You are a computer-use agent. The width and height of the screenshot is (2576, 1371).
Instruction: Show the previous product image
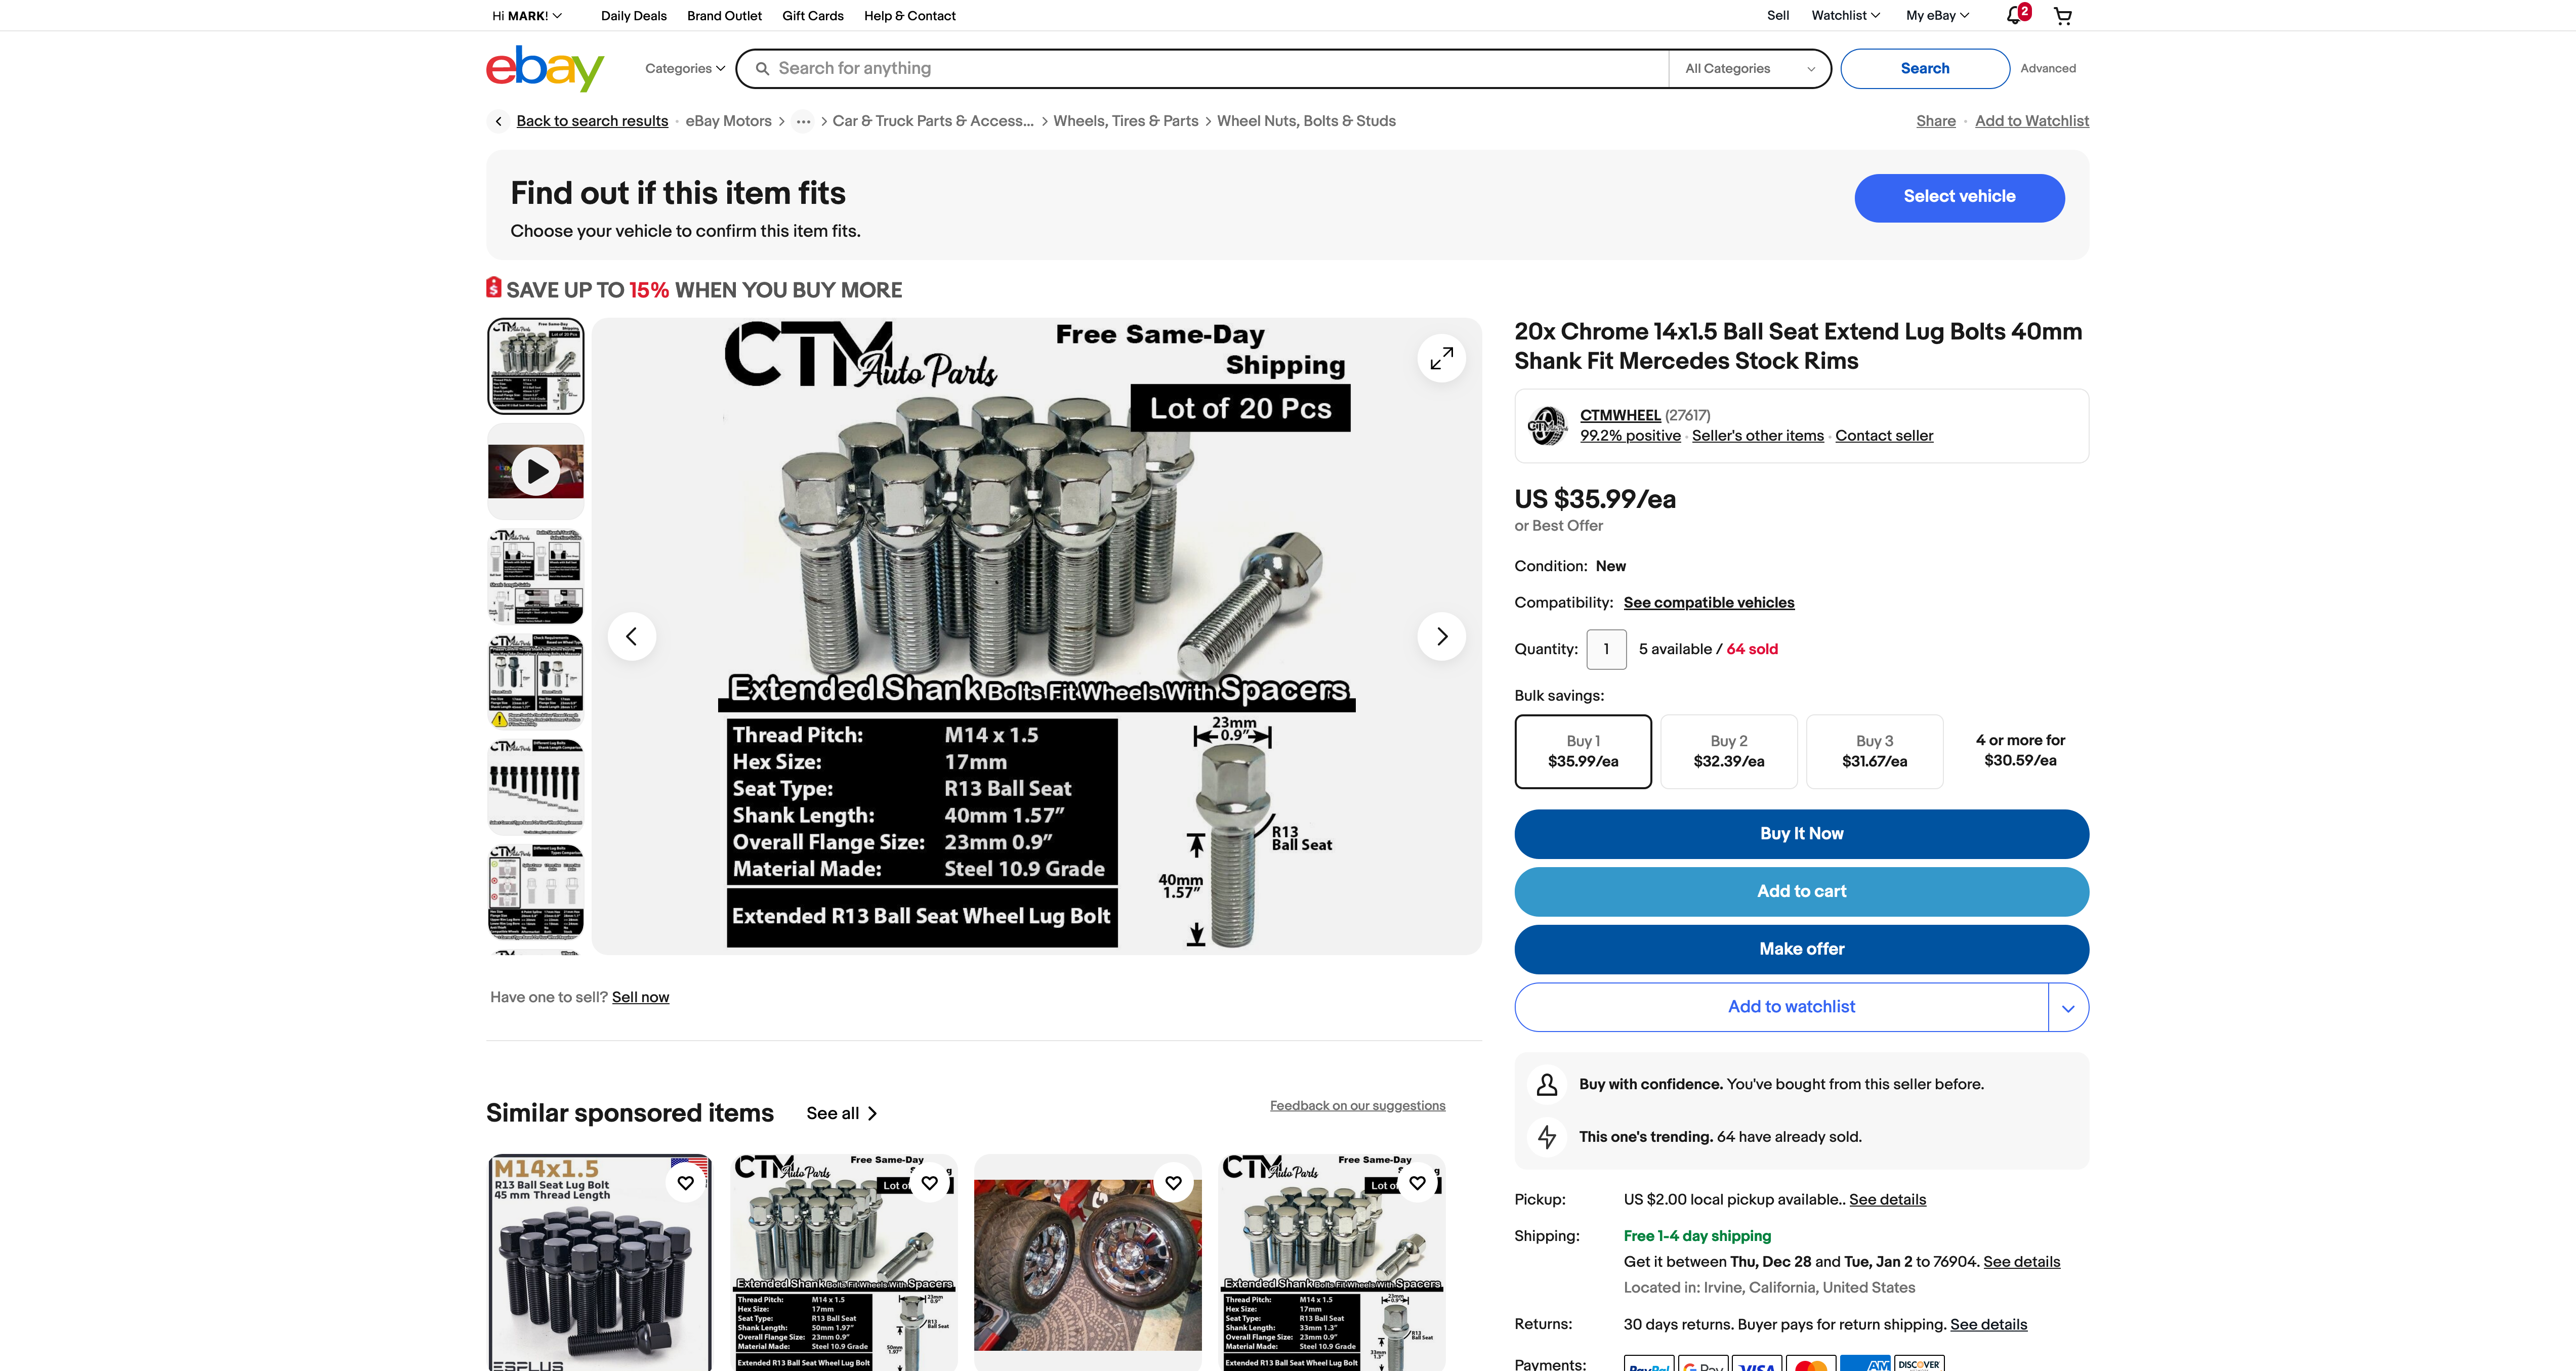632,636
